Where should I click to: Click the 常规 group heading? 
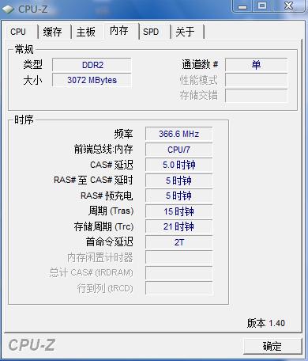tap(24, 49)
